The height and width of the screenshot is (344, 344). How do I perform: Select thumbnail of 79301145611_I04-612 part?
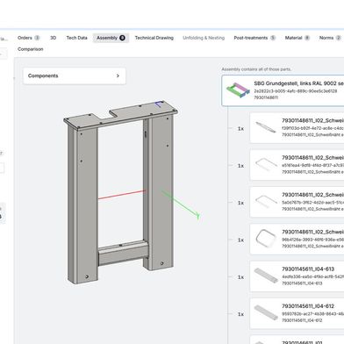(x=266, y=312)
